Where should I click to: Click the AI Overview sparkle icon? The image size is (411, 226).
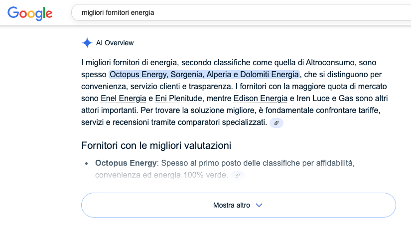[87, 43]
